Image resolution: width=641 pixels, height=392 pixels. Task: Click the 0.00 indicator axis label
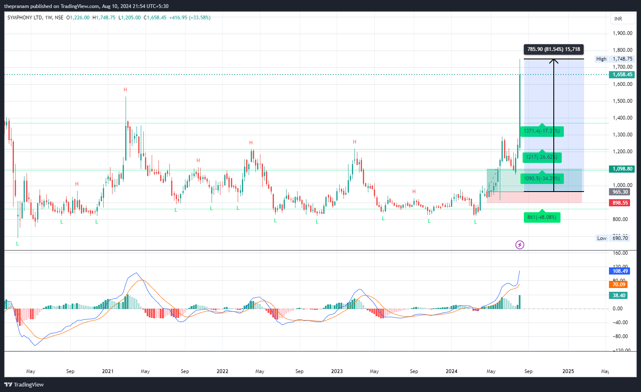[x=617, y=309]
